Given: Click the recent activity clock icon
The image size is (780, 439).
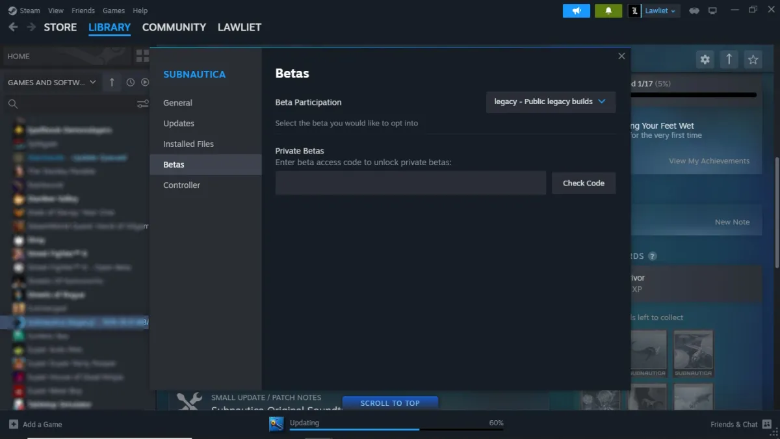Looking at the screenshot, I should pyautogui.click(x=131, y=83).
